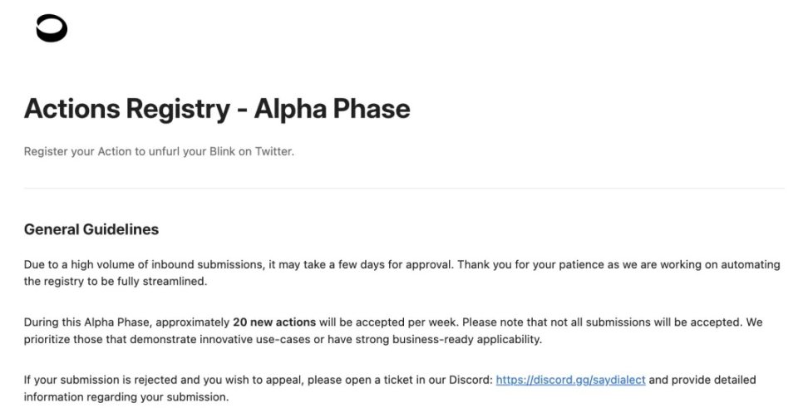The width and height of the screenshot is (808, 418).
Task: Open the discord.gg/saydialect link
Action: pyautogui.click(x=570, y=380)
